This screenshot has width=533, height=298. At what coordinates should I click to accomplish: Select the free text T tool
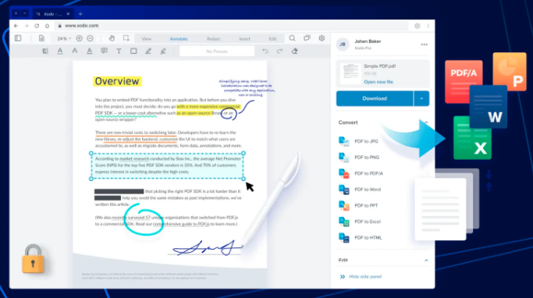(x=119, y=51)
